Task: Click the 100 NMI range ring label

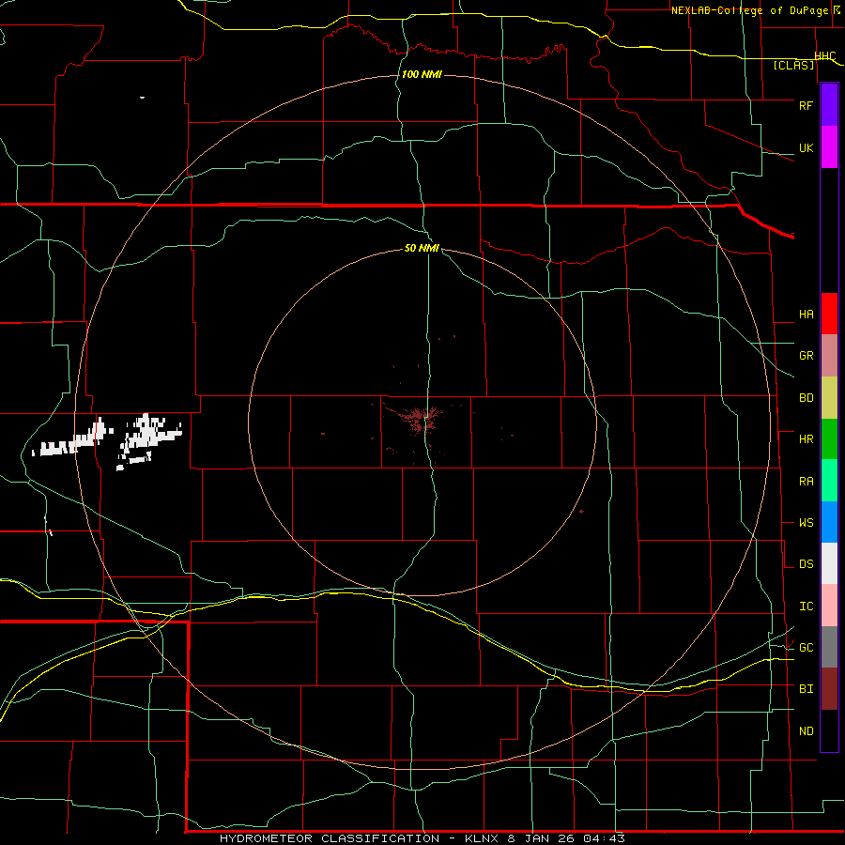Action: point(422,74)
